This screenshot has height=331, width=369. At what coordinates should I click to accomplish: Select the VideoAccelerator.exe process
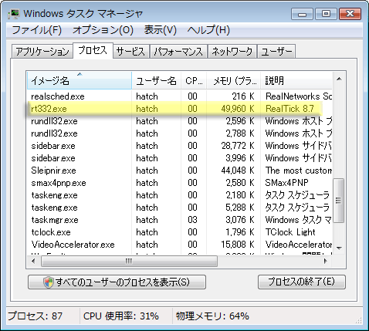[x=180, y=245]
